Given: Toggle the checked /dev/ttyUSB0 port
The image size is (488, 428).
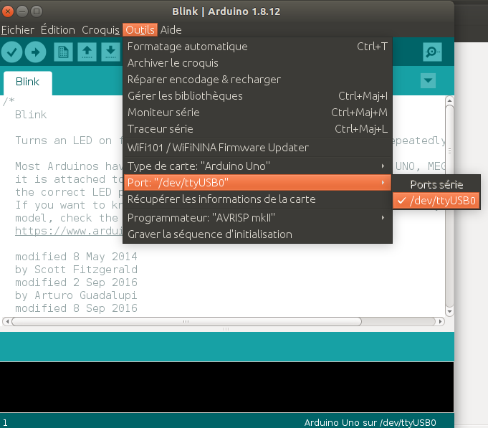Looking at the screenshot, I should (x=436, y=201).
